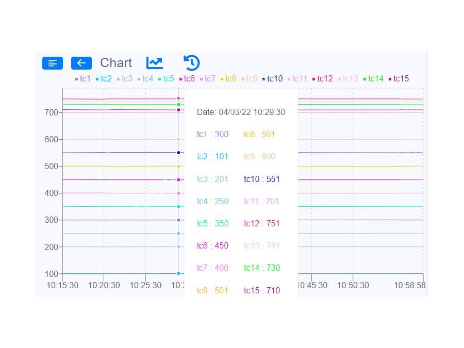Click y-axis label 500
Image resolution: width=464 pixels, height=348 pixels.
(x=51, y=167)
